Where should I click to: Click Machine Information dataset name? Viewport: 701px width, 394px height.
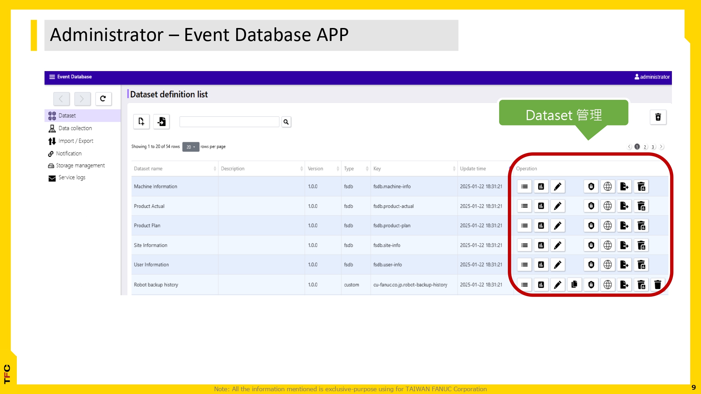[156, 187]
